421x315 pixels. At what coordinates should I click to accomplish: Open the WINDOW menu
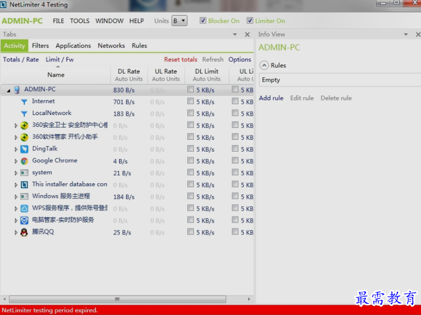click(x=110, y=20)
